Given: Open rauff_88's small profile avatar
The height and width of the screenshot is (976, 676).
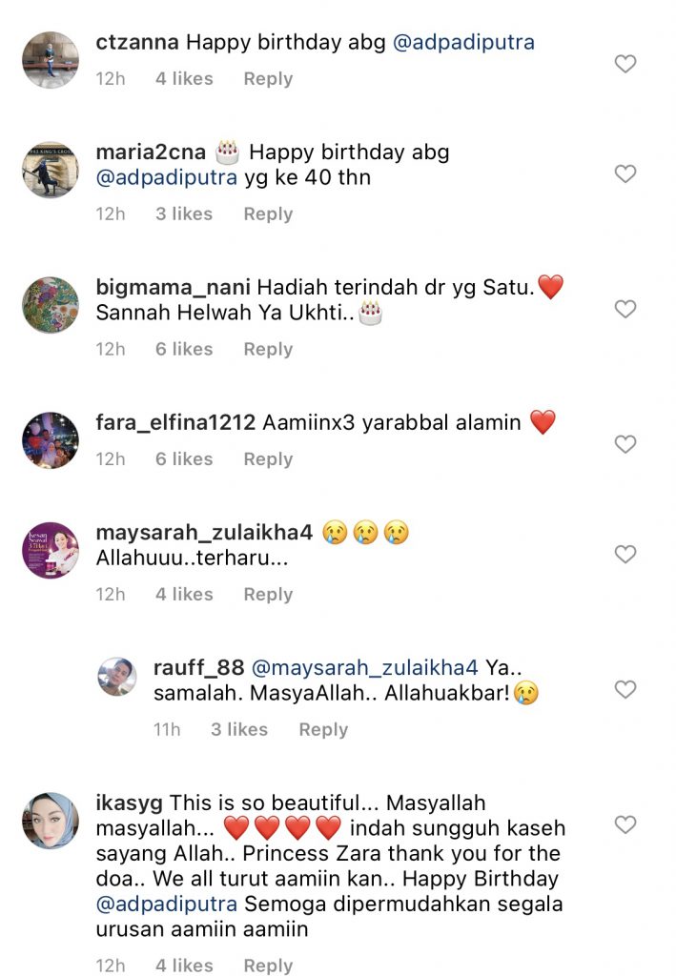Looking at the screenshot, I should pos(117,676).
